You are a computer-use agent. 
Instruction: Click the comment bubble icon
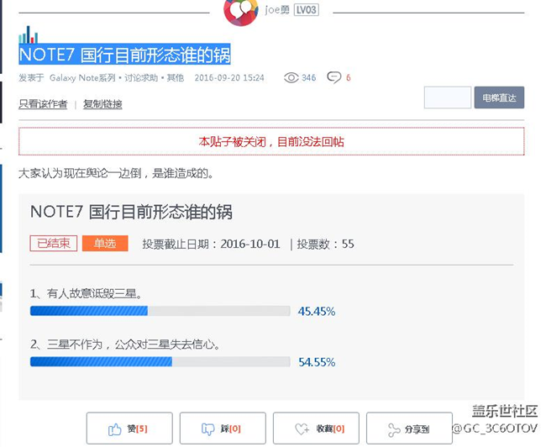[334, 77]
